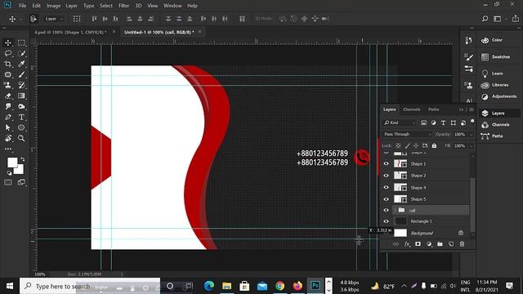Open the Filter menu
The image size is (523, 294).
123,6
